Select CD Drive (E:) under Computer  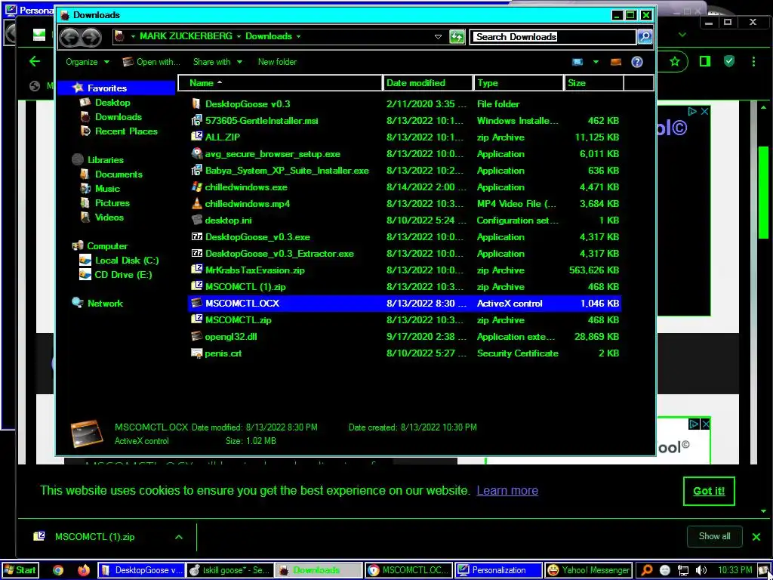tap(123, 275)
